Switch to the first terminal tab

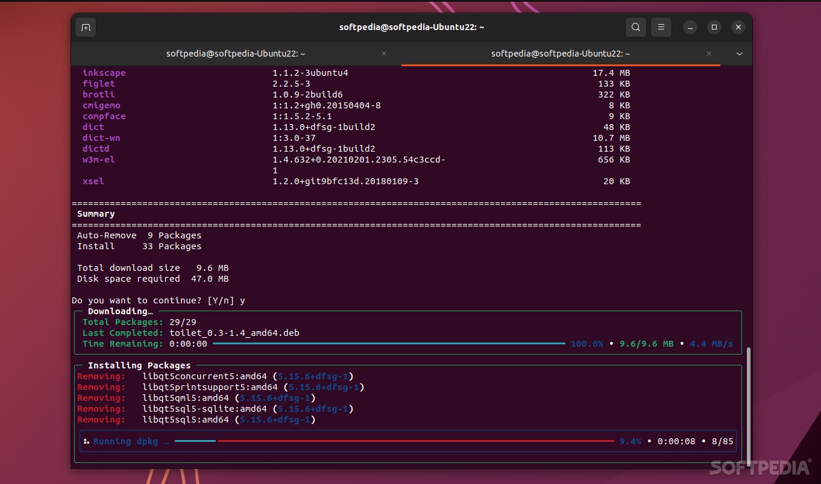point(236,54)
